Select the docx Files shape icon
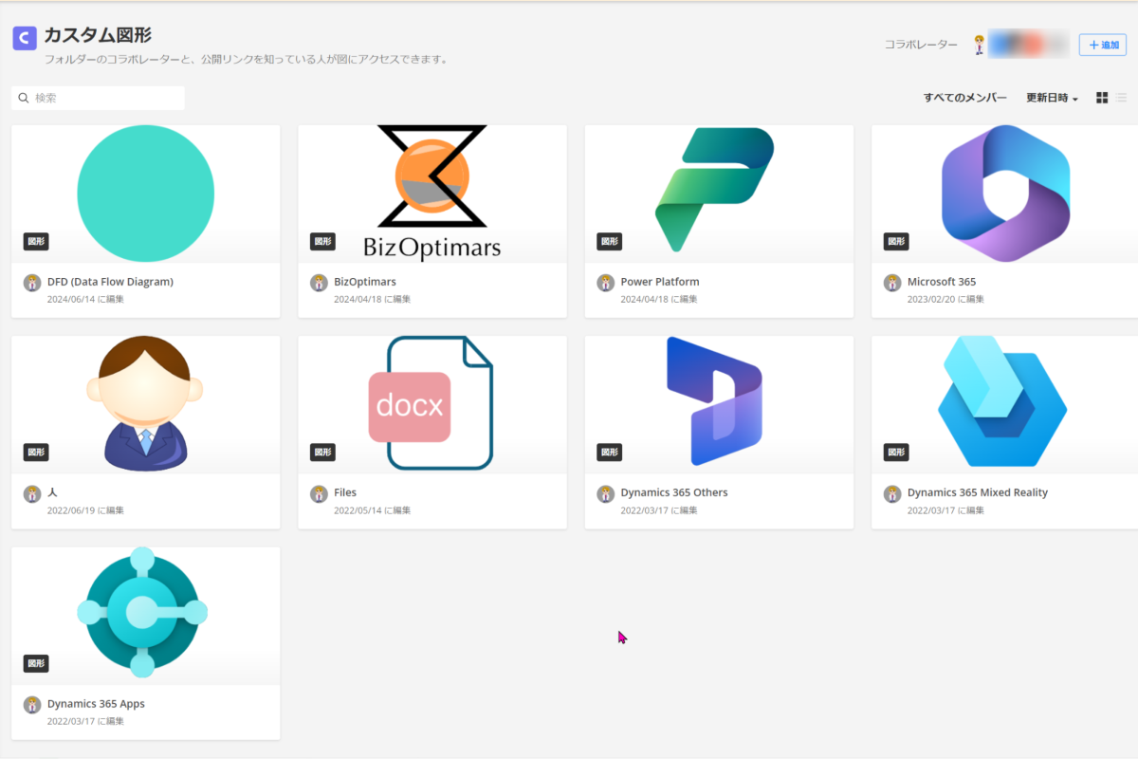 [431, 403]
